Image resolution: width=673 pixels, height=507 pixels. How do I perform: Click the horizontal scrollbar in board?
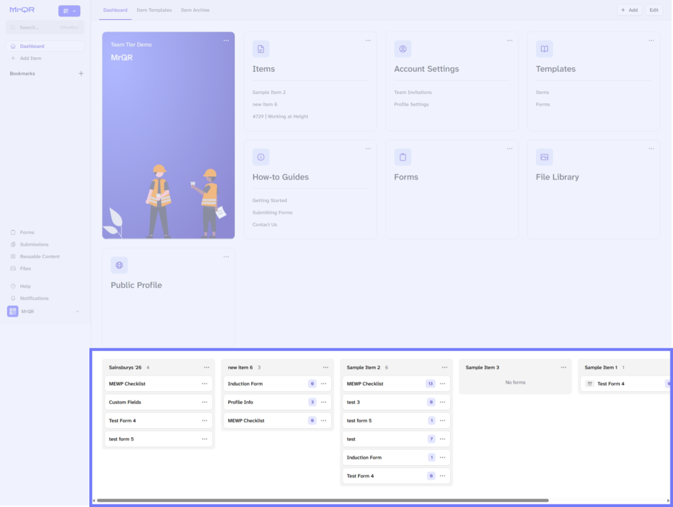[323, 500]
